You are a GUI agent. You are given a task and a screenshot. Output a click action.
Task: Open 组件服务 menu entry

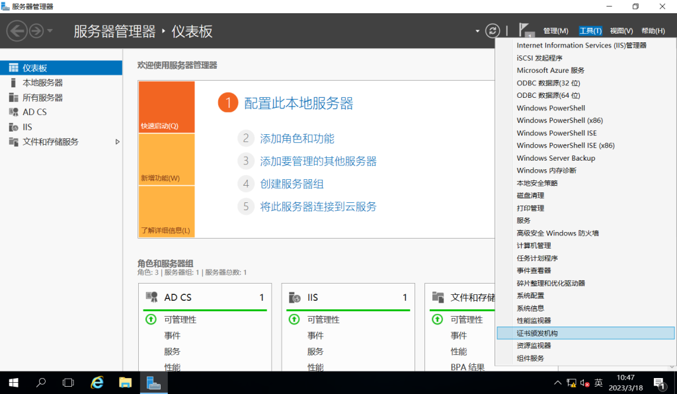point(586,358)
